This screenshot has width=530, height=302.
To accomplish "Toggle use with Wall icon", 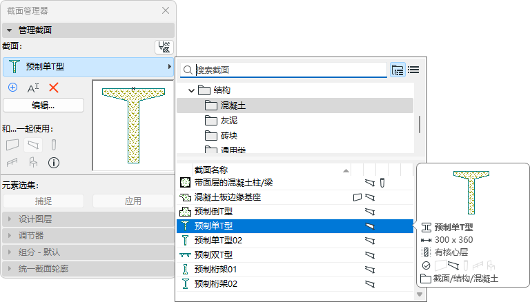I will click(12, 145).
